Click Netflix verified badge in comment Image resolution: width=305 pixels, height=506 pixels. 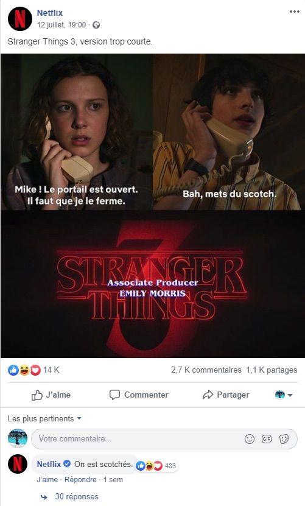pyautogui.click(x=67, y=464)
